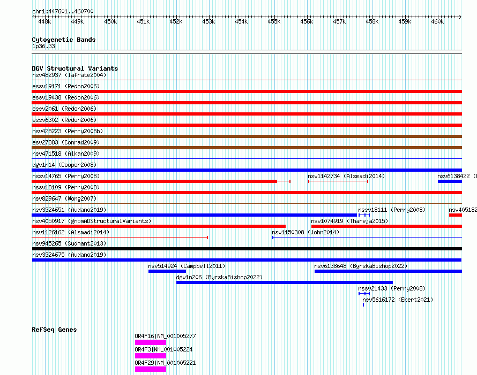Click the brown nsv428223 (Perry2008b) bar
The image size is (477, 375).
click(247, 136)
